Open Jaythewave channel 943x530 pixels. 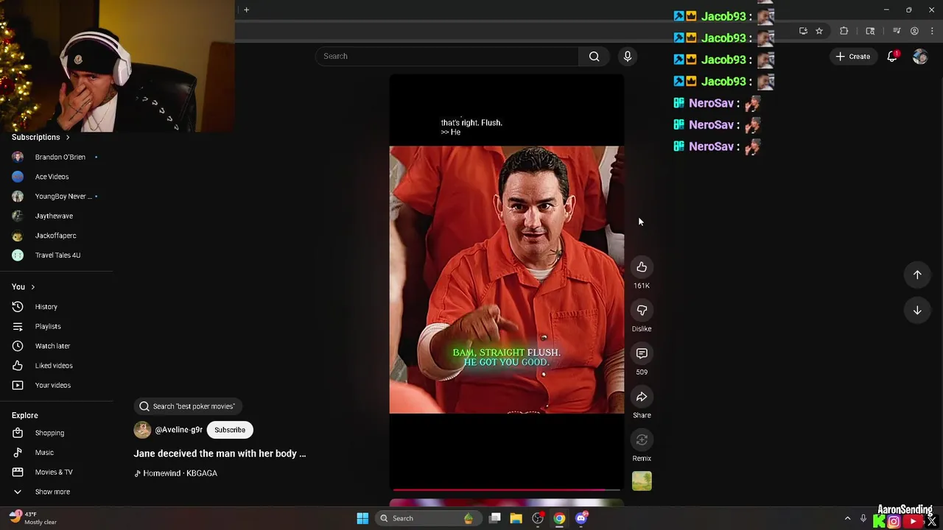55,216
